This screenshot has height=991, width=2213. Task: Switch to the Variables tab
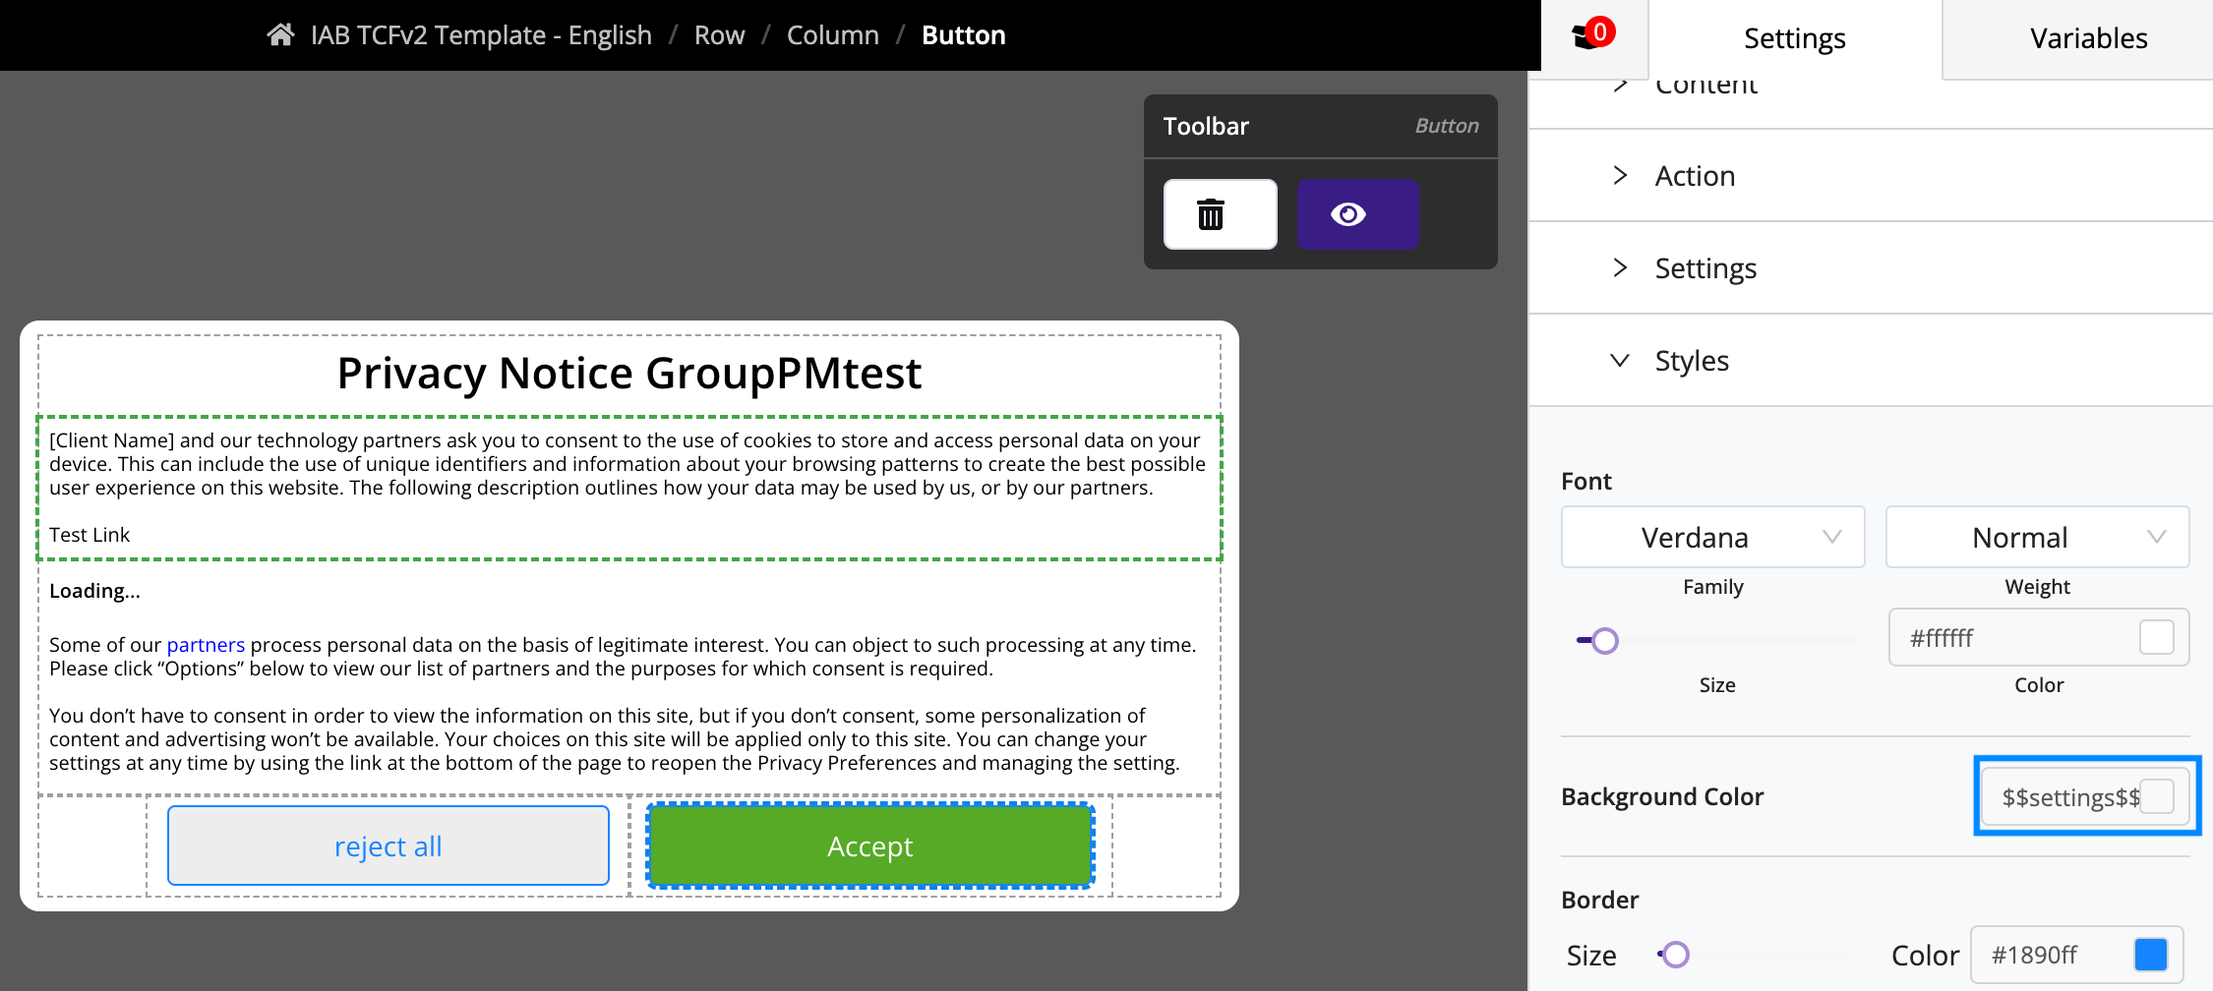(x=2088, y=39)
